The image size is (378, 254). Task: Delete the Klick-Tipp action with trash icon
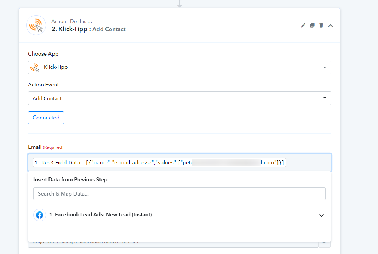[x=321, y=25]
